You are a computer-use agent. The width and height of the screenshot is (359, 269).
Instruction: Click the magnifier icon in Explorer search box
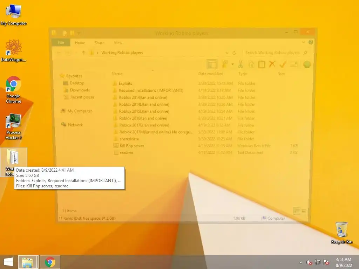(305, 53)
